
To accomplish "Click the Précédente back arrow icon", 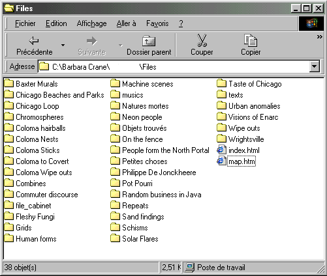I will tap(34, 41).
